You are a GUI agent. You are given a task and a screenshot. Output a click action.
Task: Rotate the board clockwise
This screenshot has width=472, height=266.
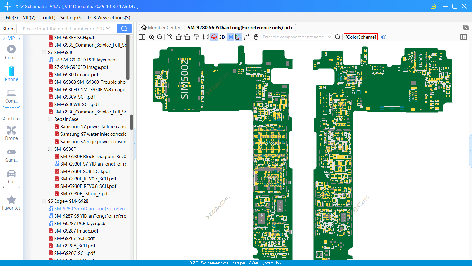click(x=187, y=37)
